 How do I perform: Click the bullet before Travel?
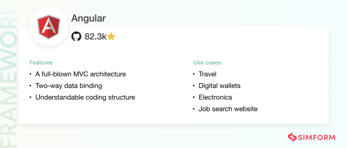[x=193, y=74]
